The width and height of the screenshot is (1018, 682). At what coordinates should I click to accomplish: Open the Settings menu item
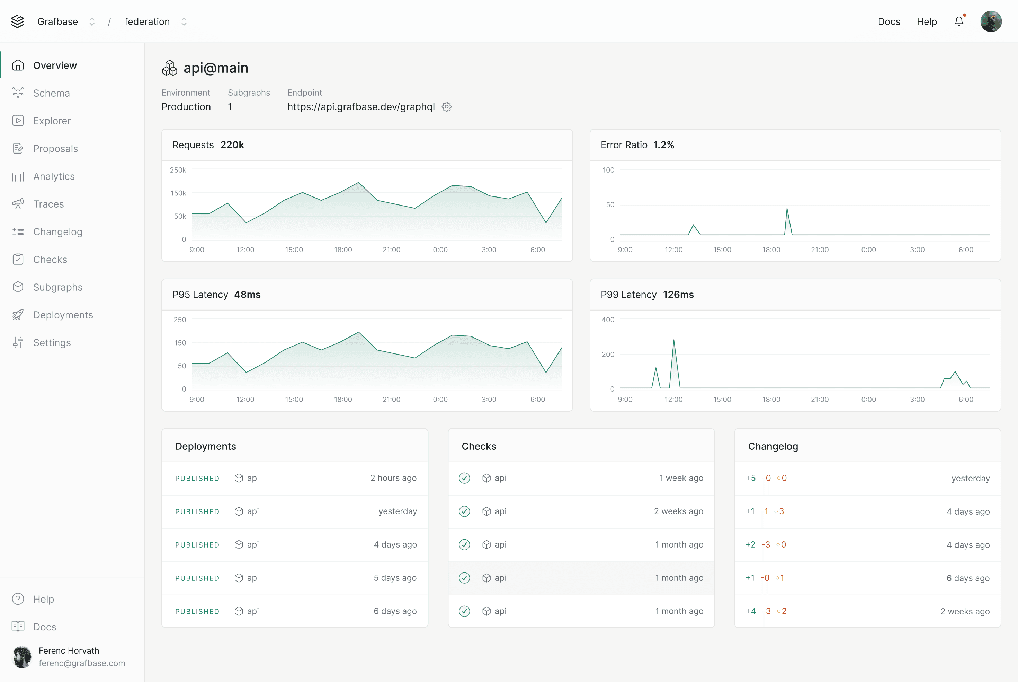(x=52, y=342)
